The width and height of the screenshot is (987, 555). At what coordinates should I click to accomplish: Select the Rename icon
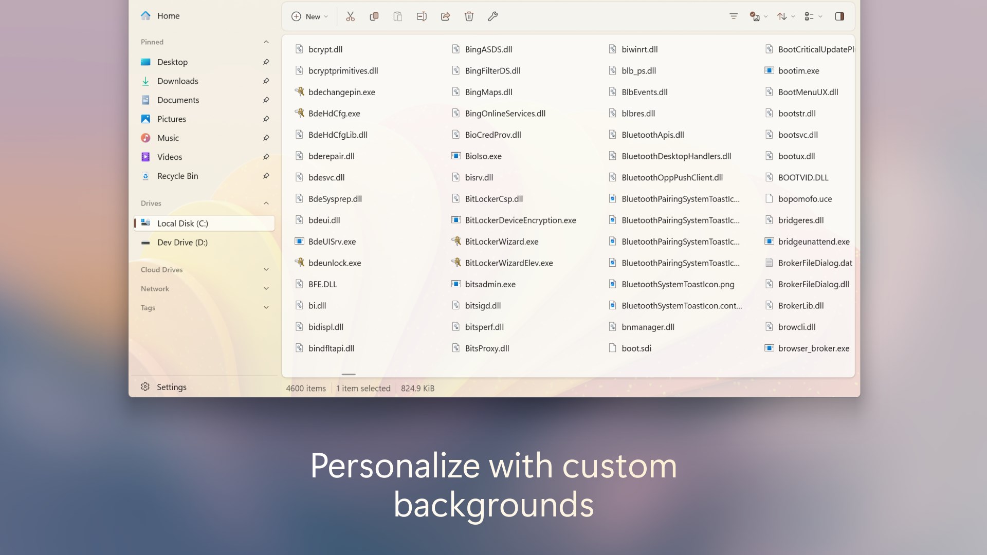tap(422, 16)
